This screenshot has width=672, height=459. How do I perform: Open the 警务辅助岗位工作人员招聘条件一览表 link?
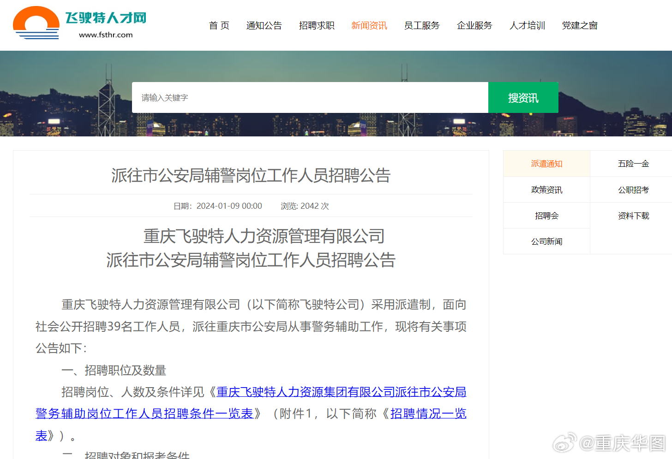(144, 413)
